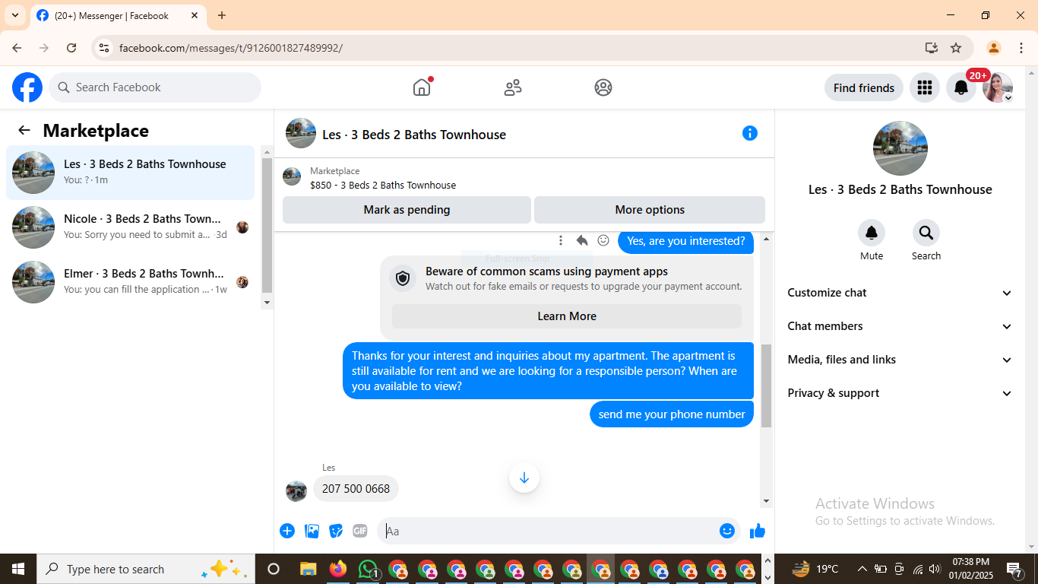Click the browser address bar URL

(231, 48)
